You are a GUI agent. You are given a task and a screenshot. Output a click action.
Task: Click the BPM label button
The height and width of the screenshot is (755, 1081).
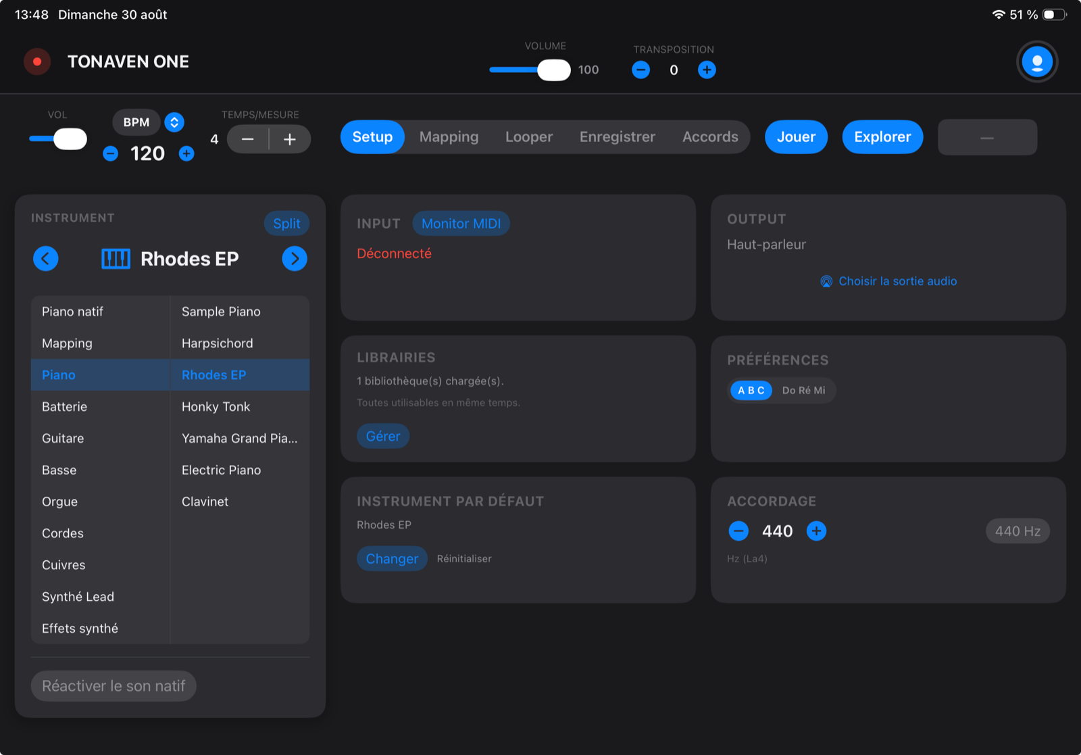point(136,122)
